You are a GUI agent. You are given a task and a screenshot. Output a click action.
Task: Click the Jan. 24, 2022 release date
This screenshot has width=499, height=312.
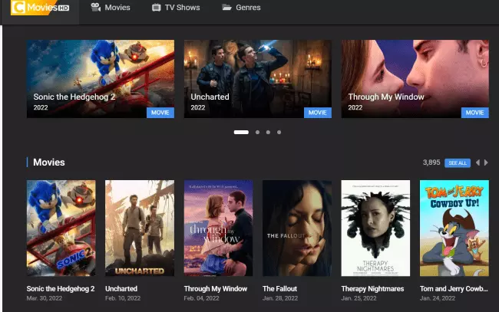(438, 298)
